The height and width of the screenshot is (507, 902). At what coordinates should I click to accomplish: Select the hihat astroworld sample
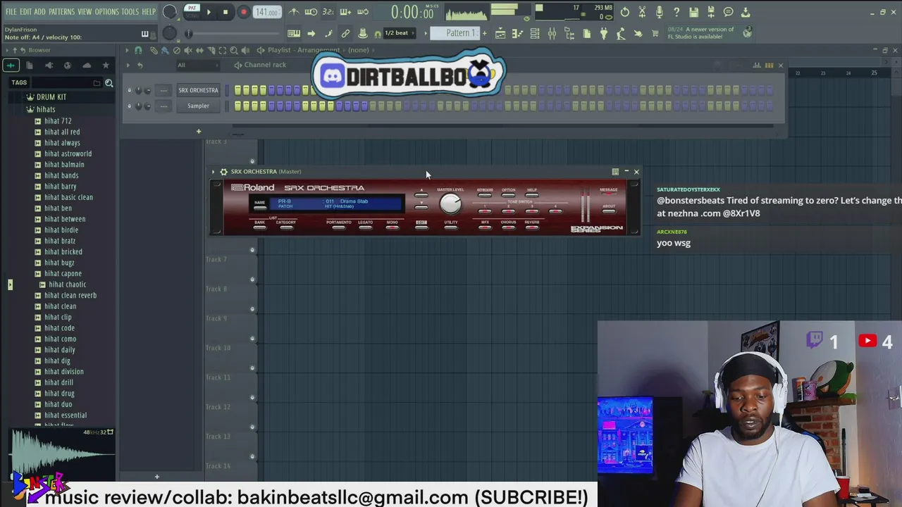pos(68,154)
